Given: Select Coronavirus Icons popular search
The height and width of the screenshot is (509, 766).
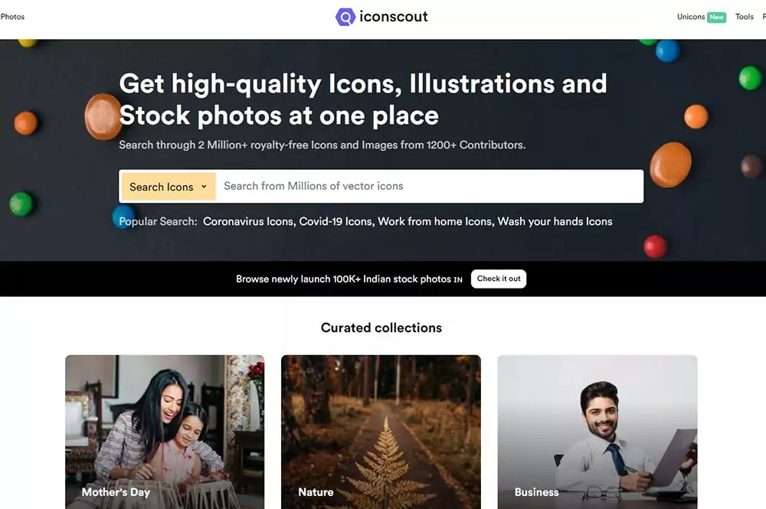Looking at the screenshot, I should [249, 221].
